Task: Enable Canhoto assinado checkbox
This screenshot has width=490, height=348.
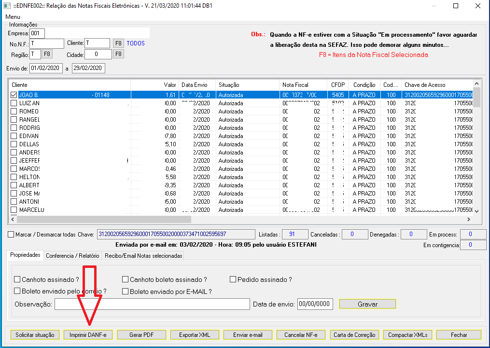Action: point(17,279)
